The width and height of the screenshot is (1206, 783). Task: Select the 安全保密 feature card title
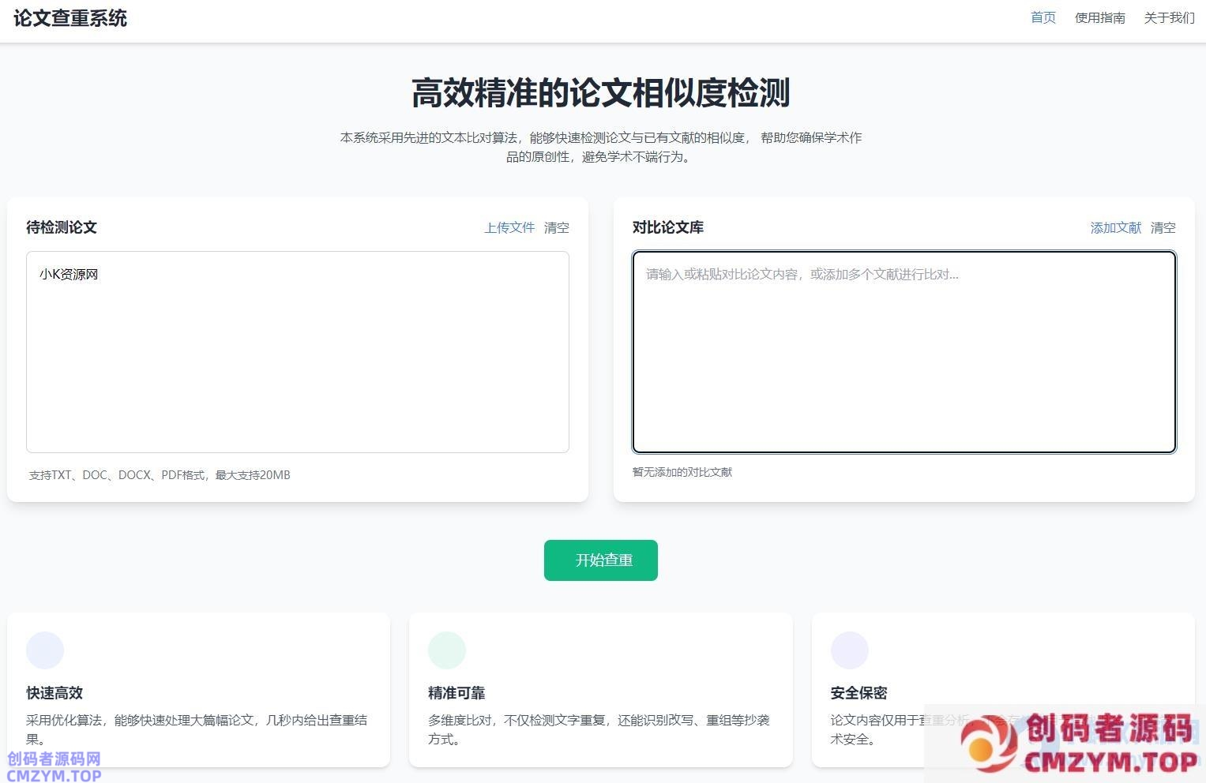click(x=858, y=693)
